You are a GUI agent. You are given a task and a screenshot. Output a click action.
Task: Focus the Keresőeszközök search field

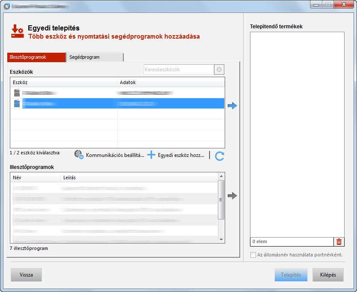179,69
